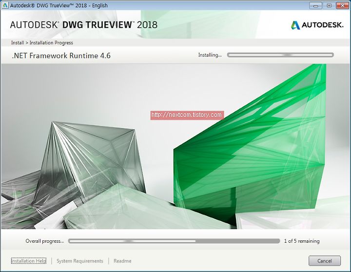Click the 'Install > Installation Progress' breadcrumb
The image size is (351, 272).
pos(42,43)
